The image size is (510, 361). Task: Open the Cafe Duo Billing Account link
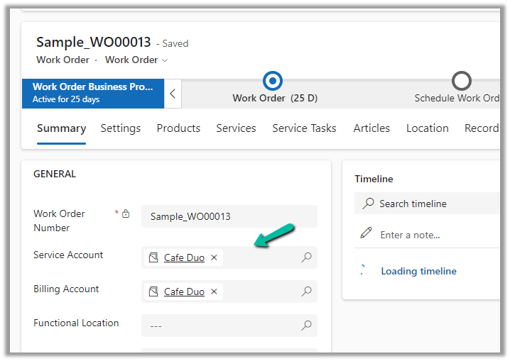pos(184,291)
